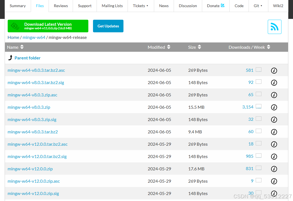This screenshot has height=201, width=293.
Task: Download mingw-w64-v8.0.3.zip.asc file
Action: [x=33, y=95]
